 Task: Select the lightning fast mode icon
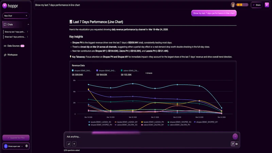pos(233,144)
